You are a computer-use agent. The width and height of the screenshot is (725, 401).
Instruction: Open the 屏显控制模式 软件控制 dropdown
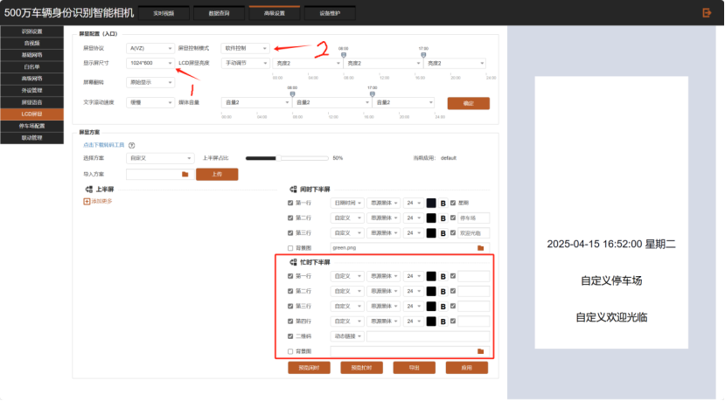point(245,48)
